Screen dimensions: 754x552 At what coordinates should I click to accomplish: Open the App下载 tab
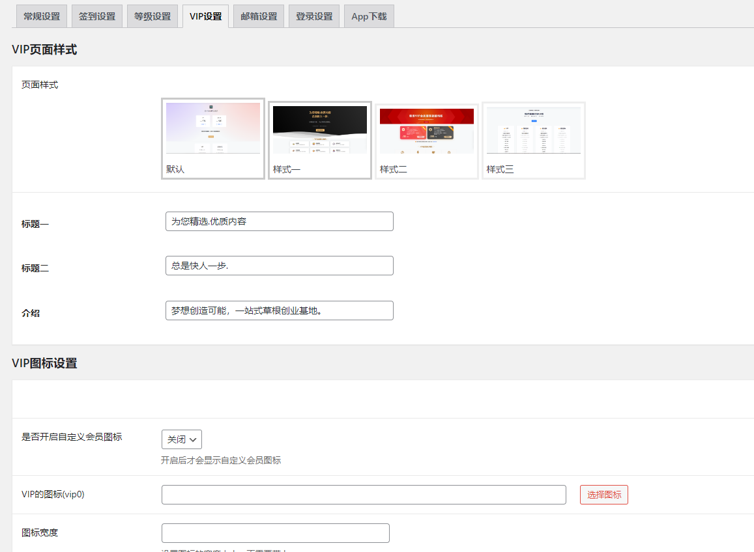pyautogui.click(x=369, y=17)
